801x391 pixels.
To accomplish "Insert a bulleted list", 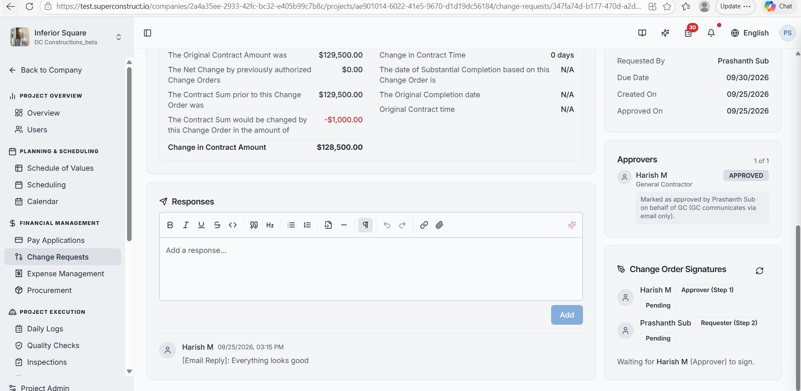I will [x=291, y=225].
